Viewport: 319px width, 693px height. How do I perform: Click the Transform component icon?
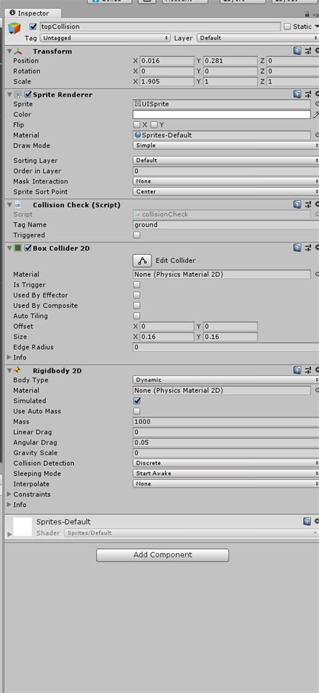point(18,52)
